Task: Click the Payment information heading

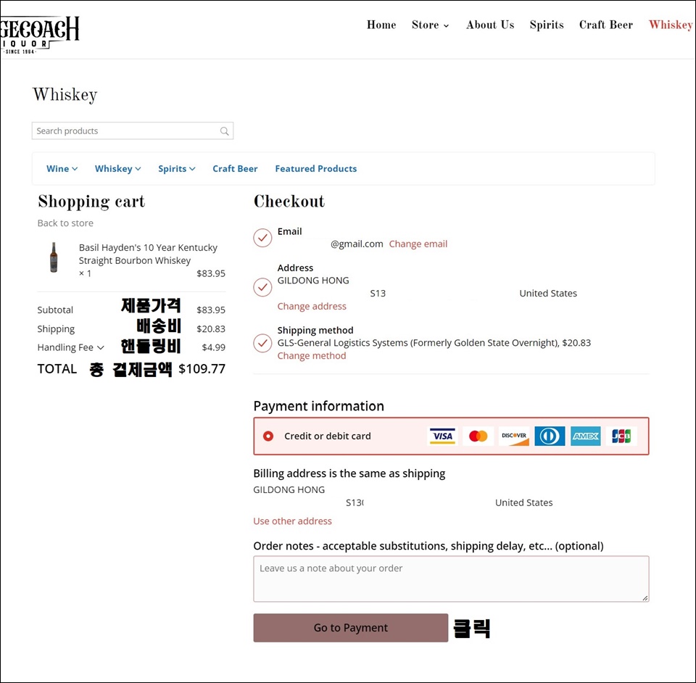Action: click(x=319, y=406)
